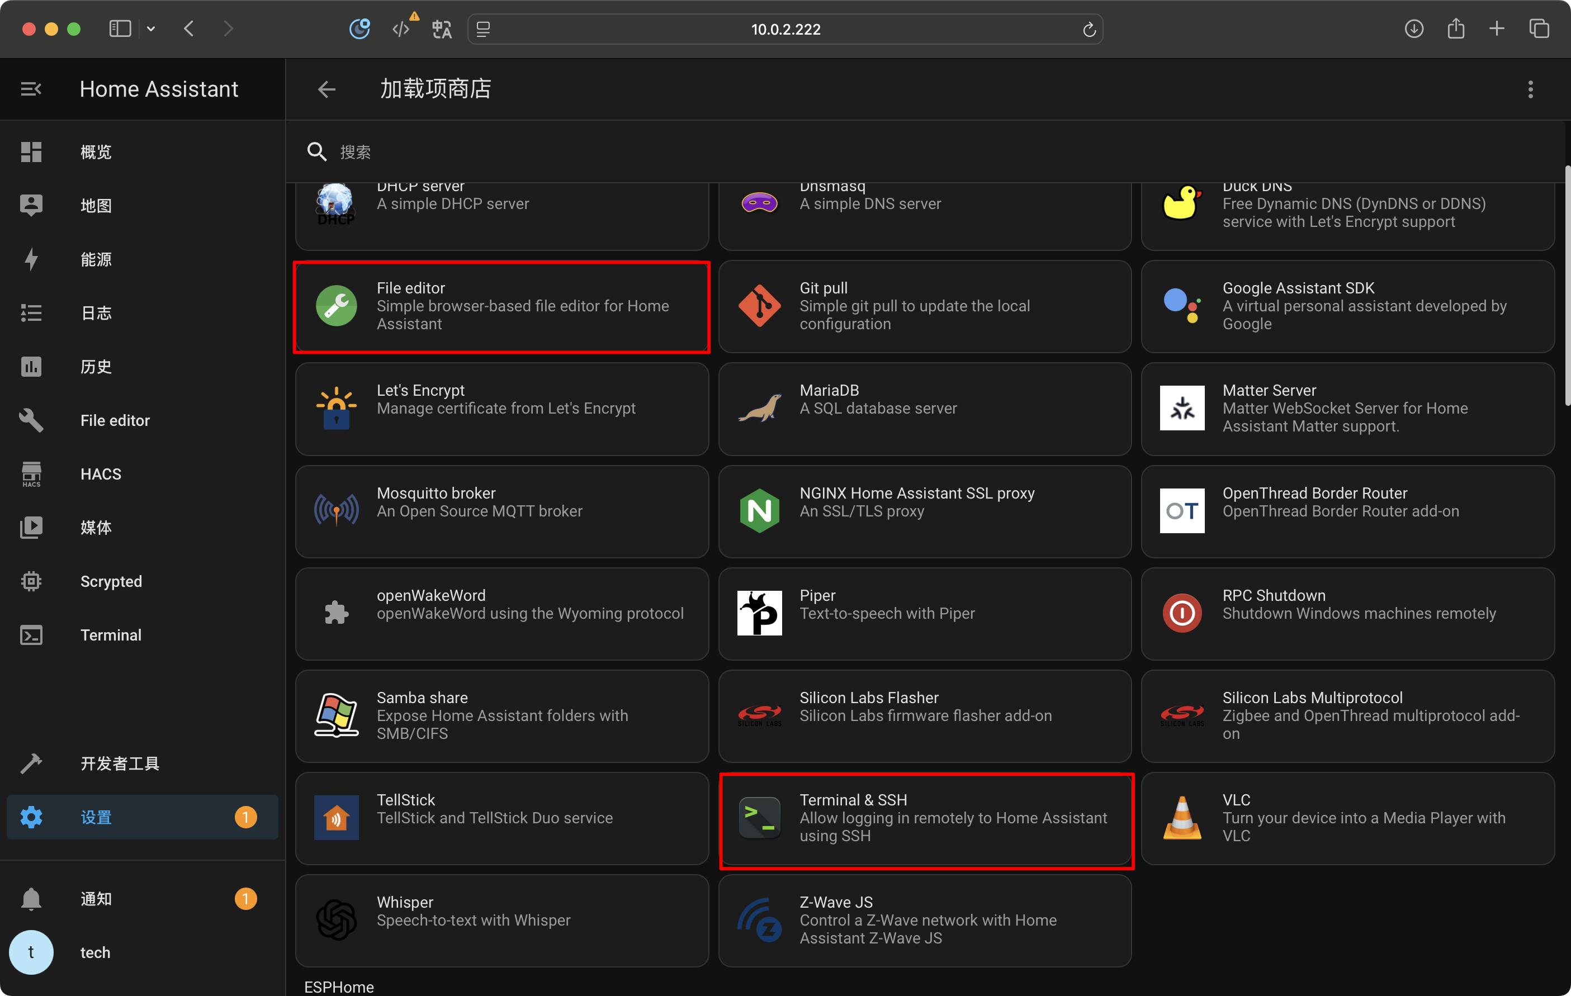
Task: Open the Silicon Labs Multiprotocol add-on
Action: click(1347, 716)
